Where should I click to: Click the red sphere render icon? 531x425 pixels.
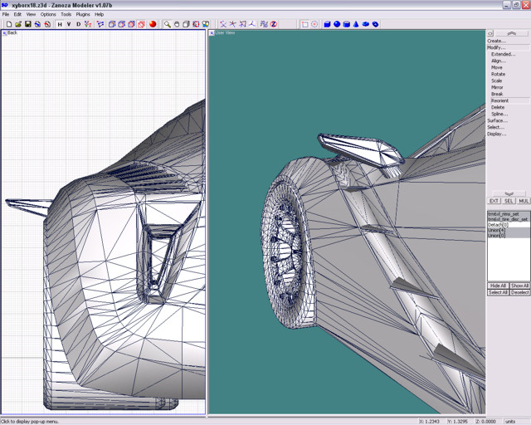tap(153, 24)
